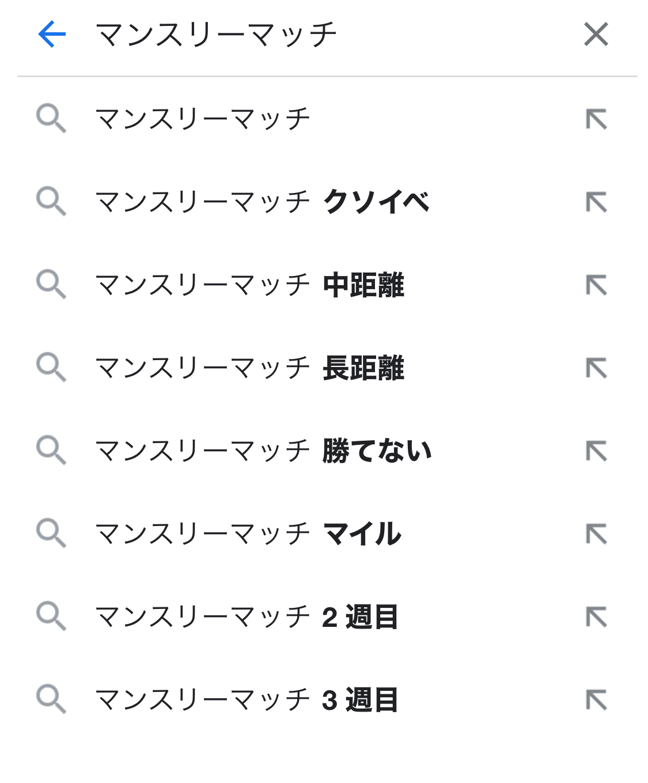Insert 2 週目 suggestion via arrow icon
648x783 pixels.
pyautogui.click(x=596, y=617)
